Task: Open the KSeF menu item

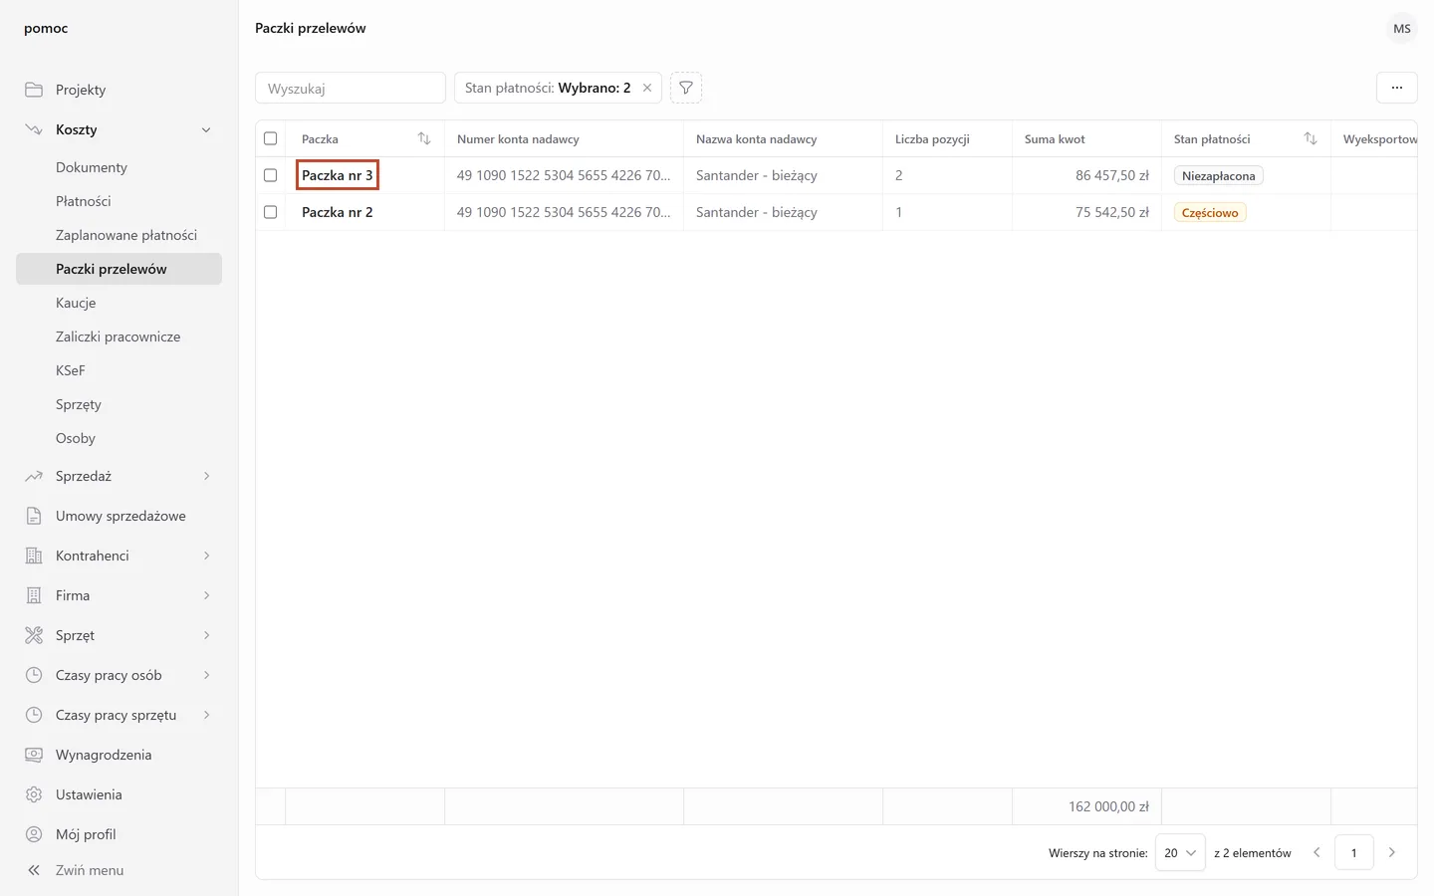Action: 71,370
